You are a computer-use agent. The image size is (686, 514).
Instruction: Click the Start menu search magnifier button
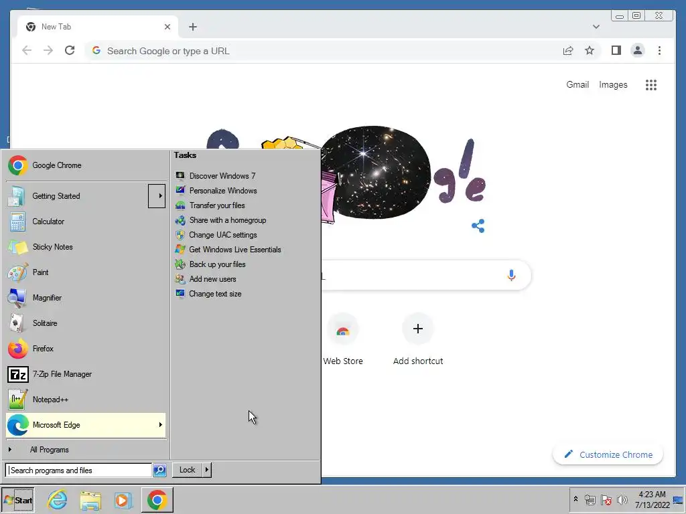pyautogui.click(x=159, y=470)
